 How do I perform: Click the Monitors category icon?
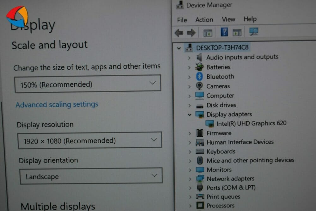click(200, 170)
